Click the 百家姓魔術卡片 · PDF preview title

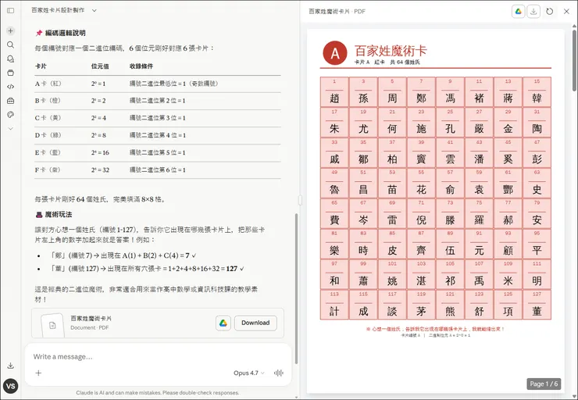[x=337, y=12]
